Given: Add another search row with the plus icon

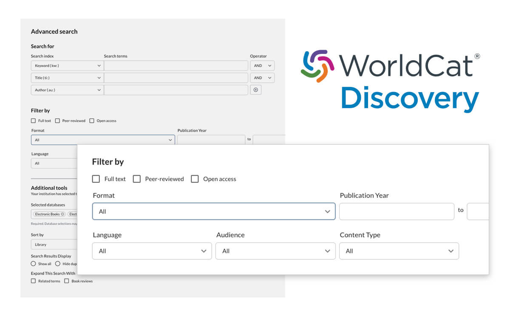Looking at the screenshot, I should (255, 90).
